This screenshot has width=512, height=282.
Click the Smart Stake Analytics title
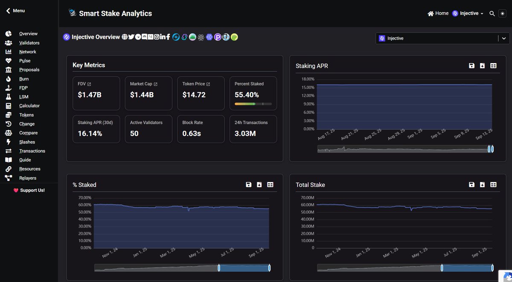(115, 14)
